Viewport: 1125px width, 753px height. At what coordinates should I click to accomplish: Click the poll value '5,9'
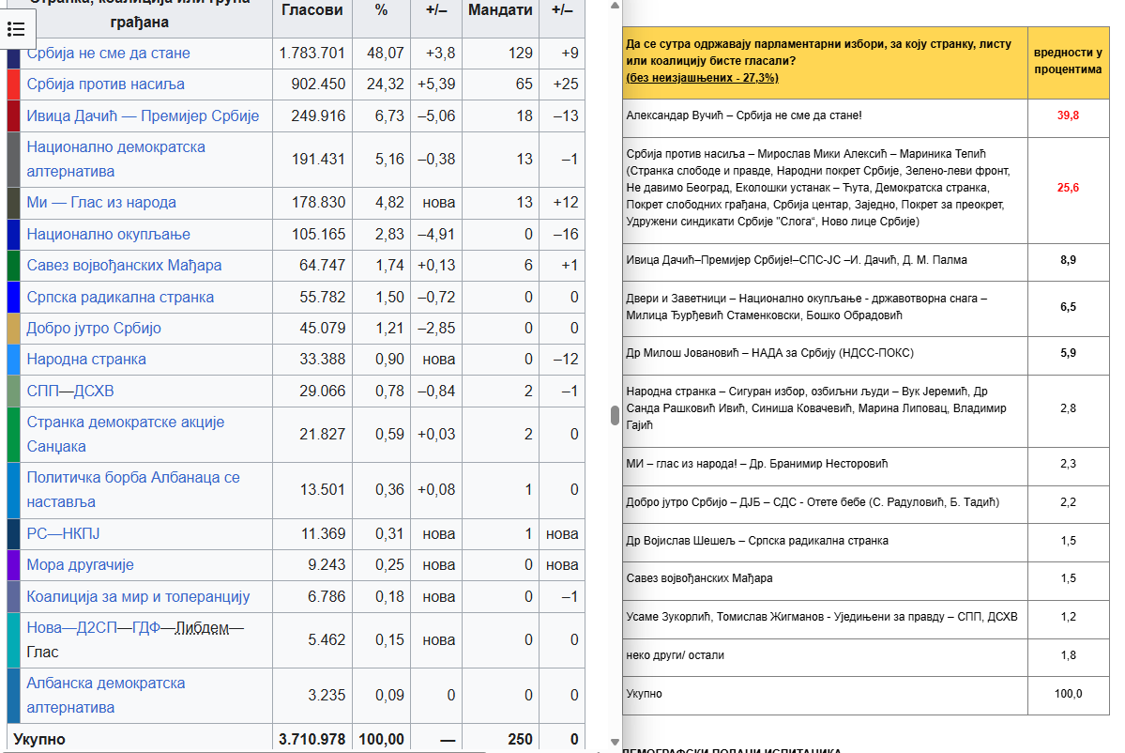1069,353
